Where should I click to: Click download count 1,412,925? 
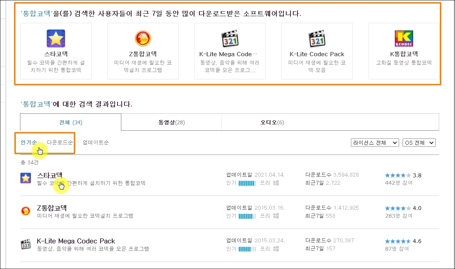pos(346,208)
